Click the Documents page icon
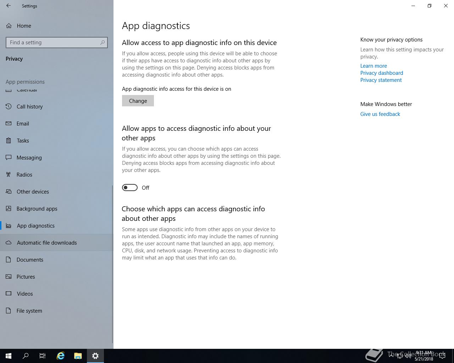The width and height of the screenshot is (454, 363). (9, 259)
